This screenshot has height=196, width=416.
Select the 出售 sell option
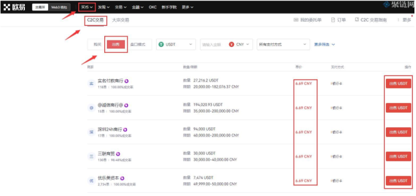116,44
